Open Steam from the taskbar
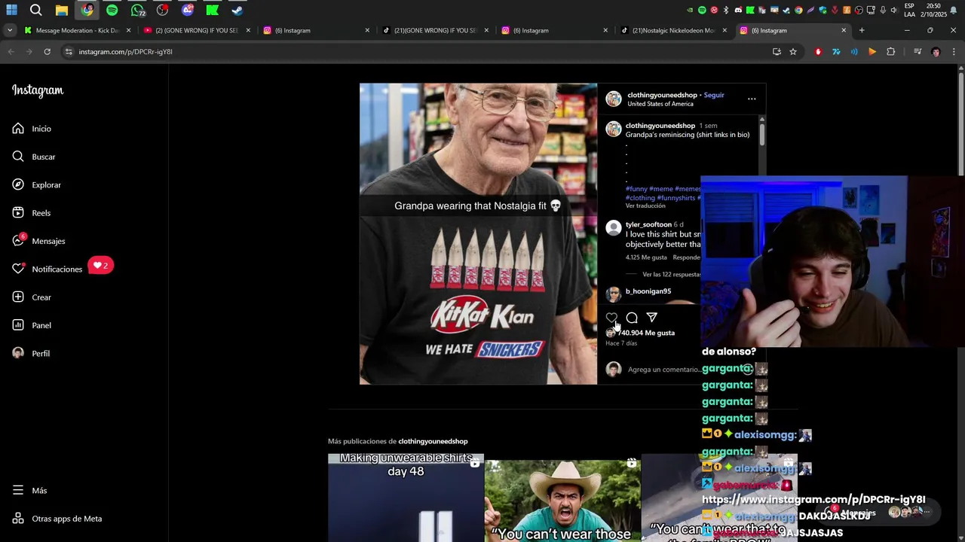 [x=237, y=10]
